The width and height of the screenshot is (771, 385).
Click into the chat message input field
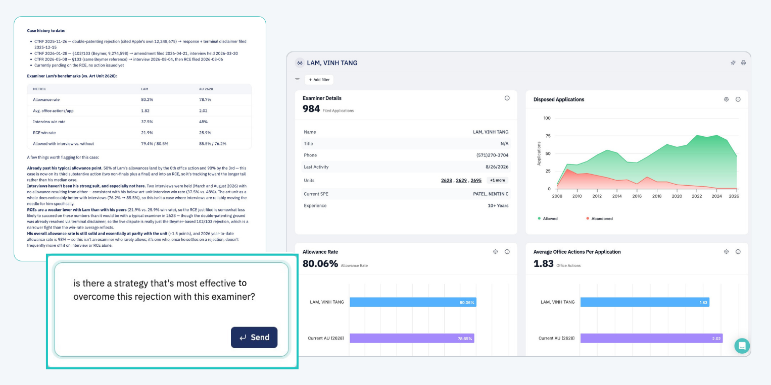172,309
